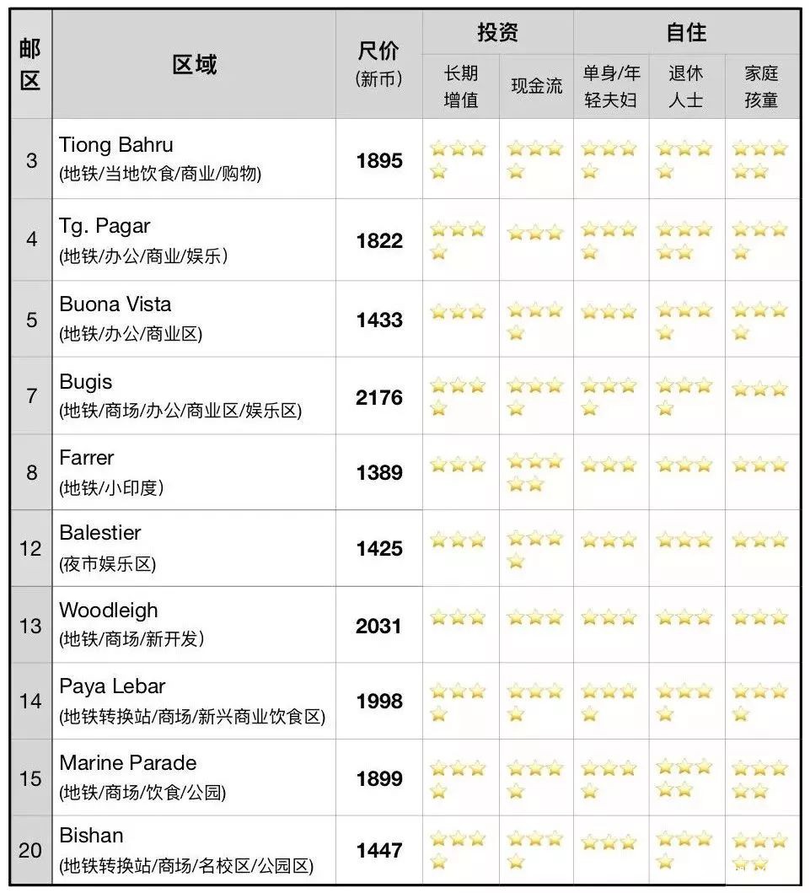
Task: Select Farrer's 现金流 star rating
Action: pyautogui.click(x=535, y=474)
